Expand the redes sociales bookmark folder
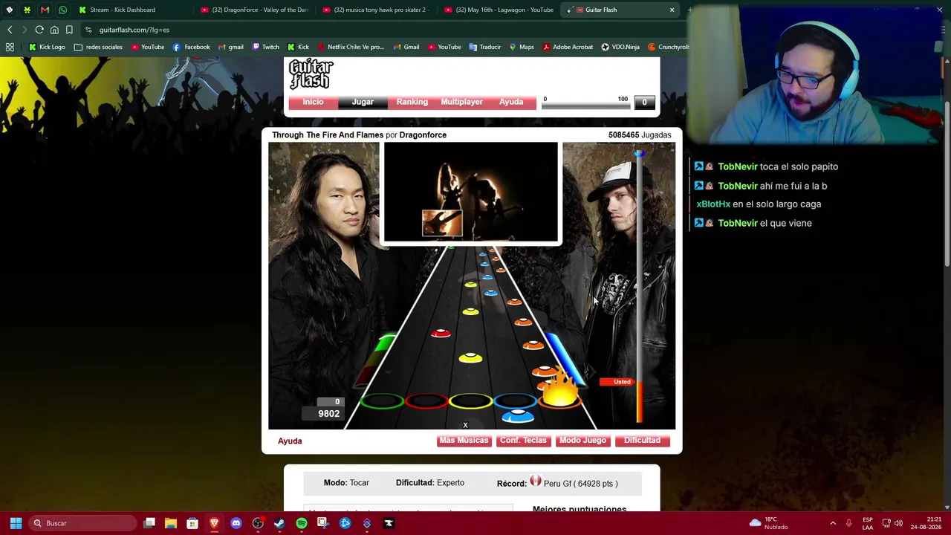The image size is (951, 535). (x=98, y=47)
